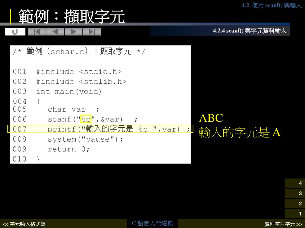
Task: Click the return U-turn arrow icon
Action: 15,31
